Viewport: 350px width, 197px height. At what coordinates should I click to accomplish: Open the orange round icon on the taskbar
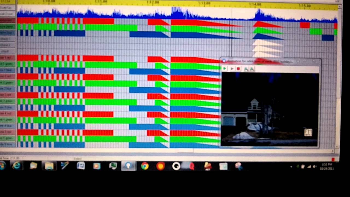click(161, 166)
